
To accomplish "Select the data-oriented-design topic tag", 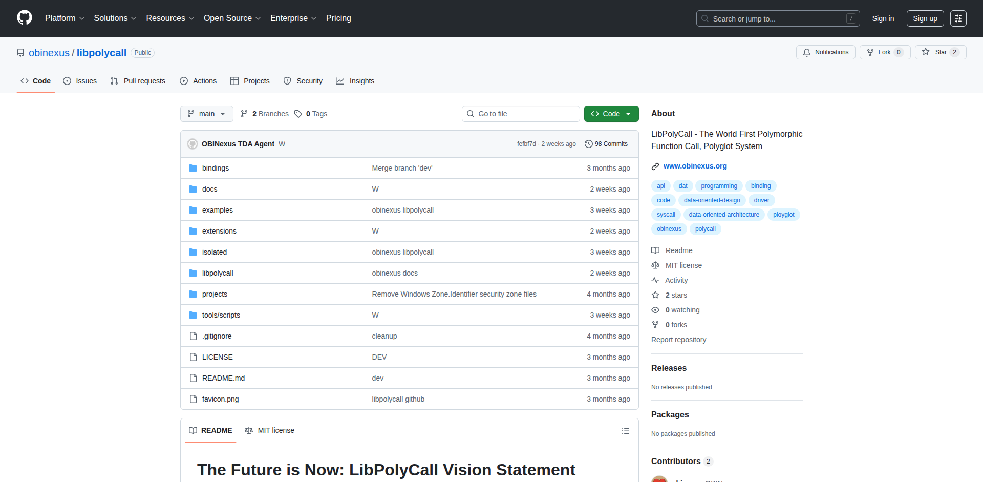I will click(712, 200).
